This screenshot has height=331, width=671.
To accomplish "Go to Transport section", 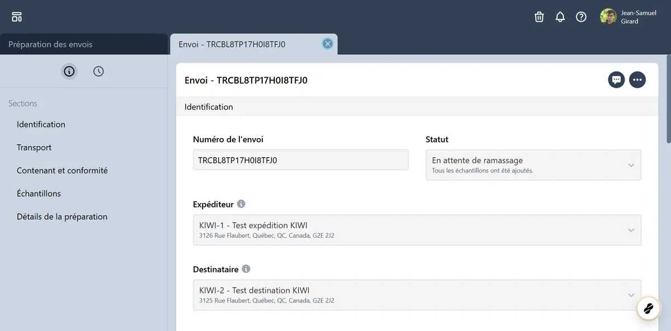I will [x=34, y=148].
